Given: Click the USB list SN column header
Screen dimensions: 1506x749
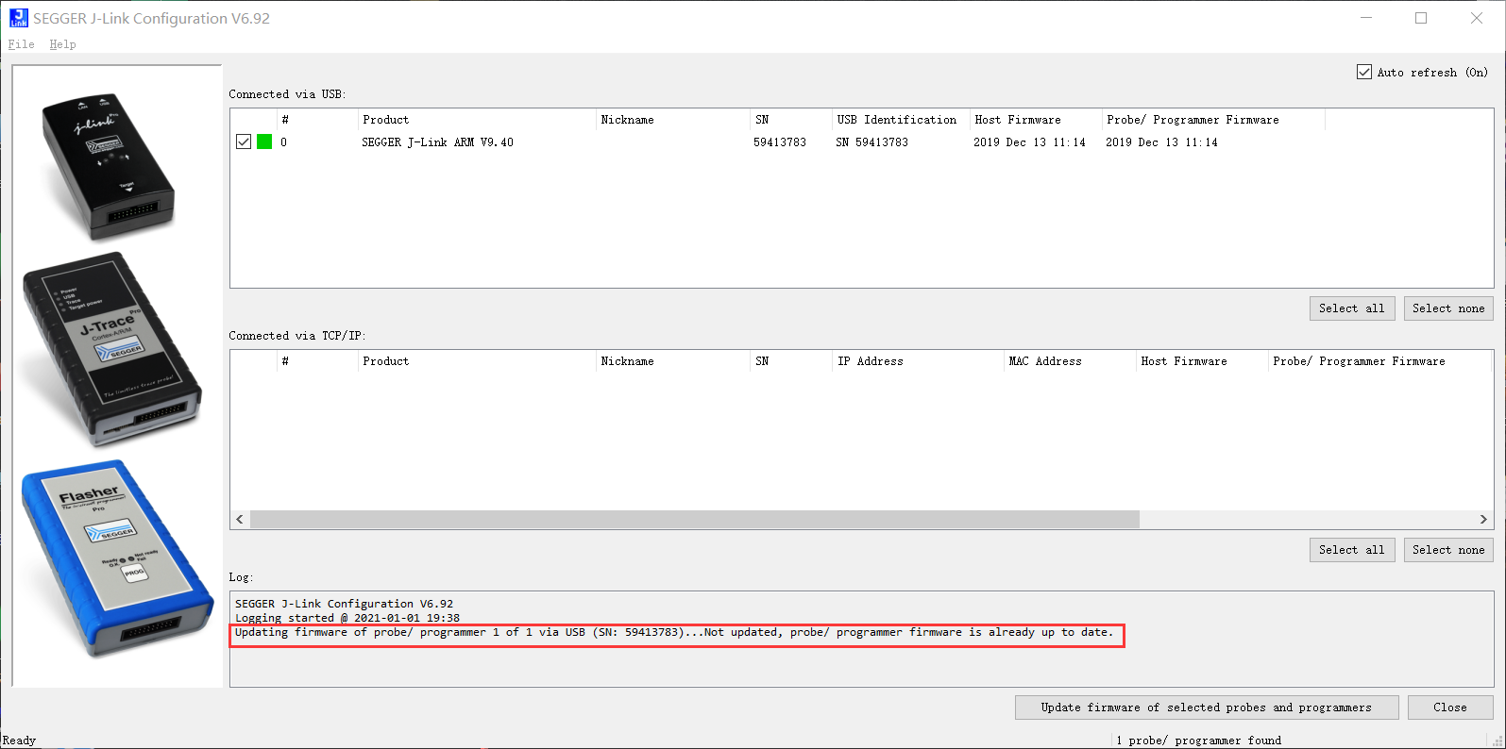Looking at the screenshot, I should pyautogui.click(x=791, y=120).
